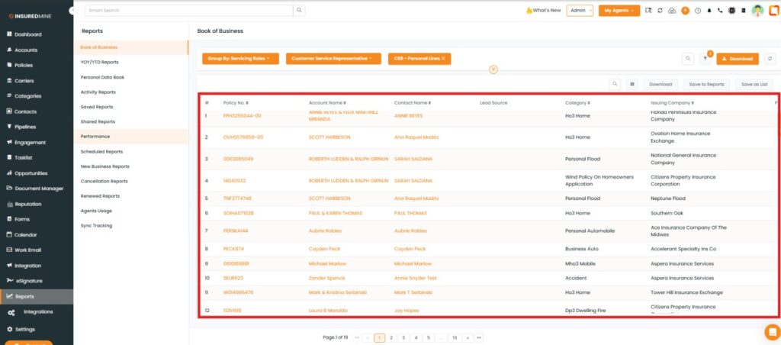Toggle table column view icon
This screenshot has height=345, width=781.
(632, 84)
